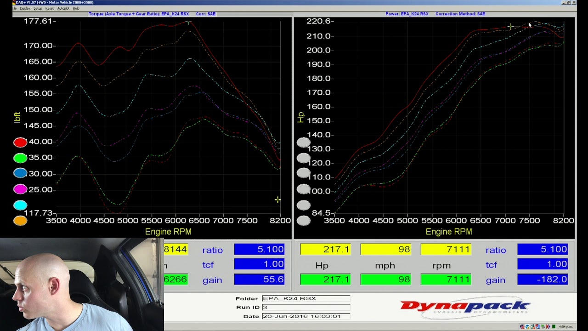Click the power gain value -182.0
Screen dimensions: 588x331
pyautogui.click(x=543, y=280)
